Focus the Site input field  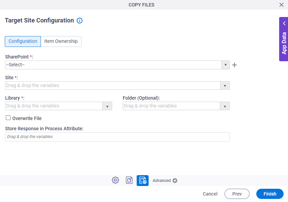(x=113, y=86)
